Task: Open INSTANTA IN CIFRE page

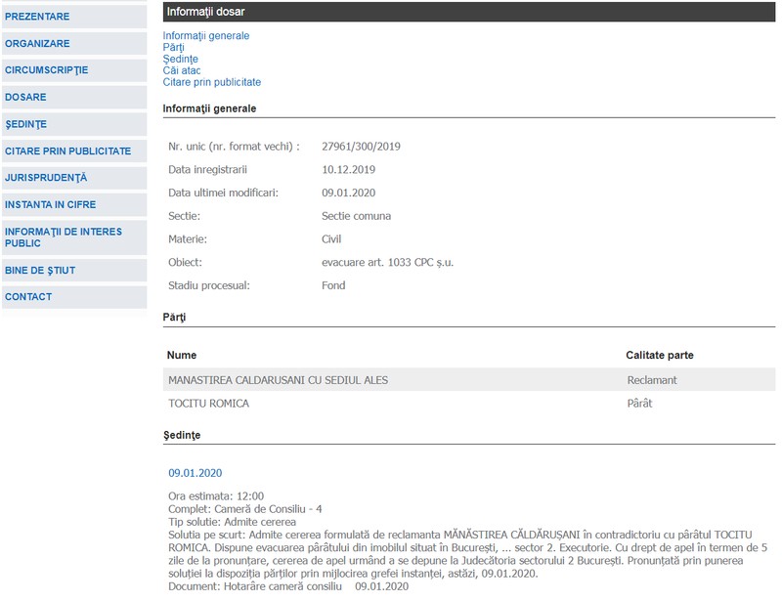Action: point(74,204)
